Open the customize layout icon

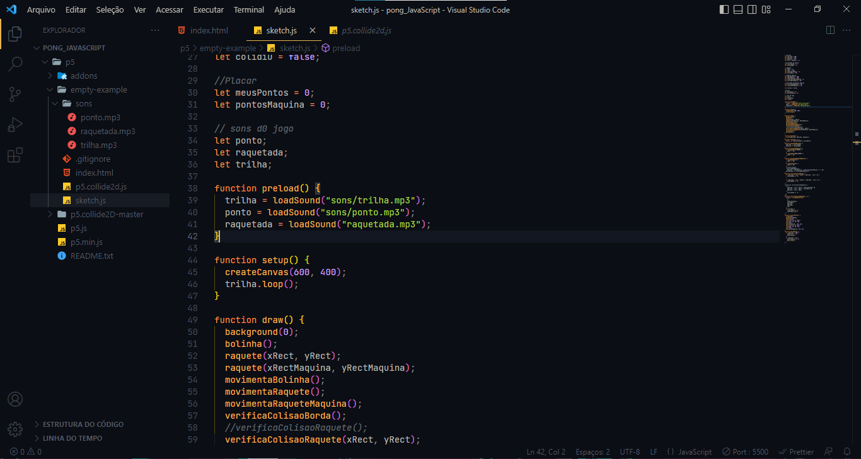coord(766,9)
